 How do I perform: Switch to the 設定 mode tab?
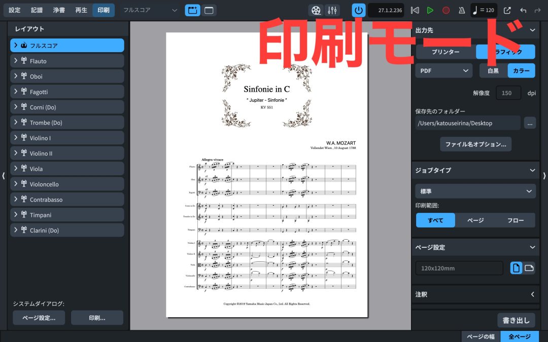pyautogui.click(x=15, y=10)
